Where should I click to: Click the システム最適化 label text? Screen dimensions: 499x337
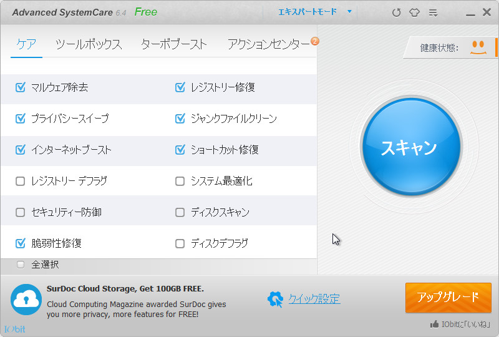(x=221, y=181)
